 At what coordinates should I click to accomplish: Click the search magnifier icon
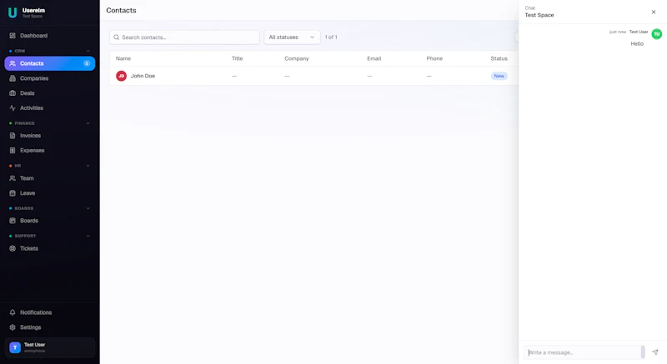[116, 37]
